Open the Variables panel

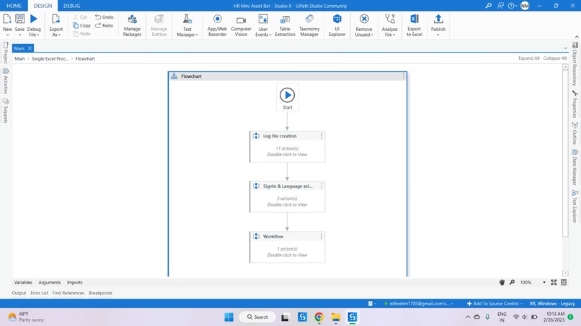(x=23, y=282)
